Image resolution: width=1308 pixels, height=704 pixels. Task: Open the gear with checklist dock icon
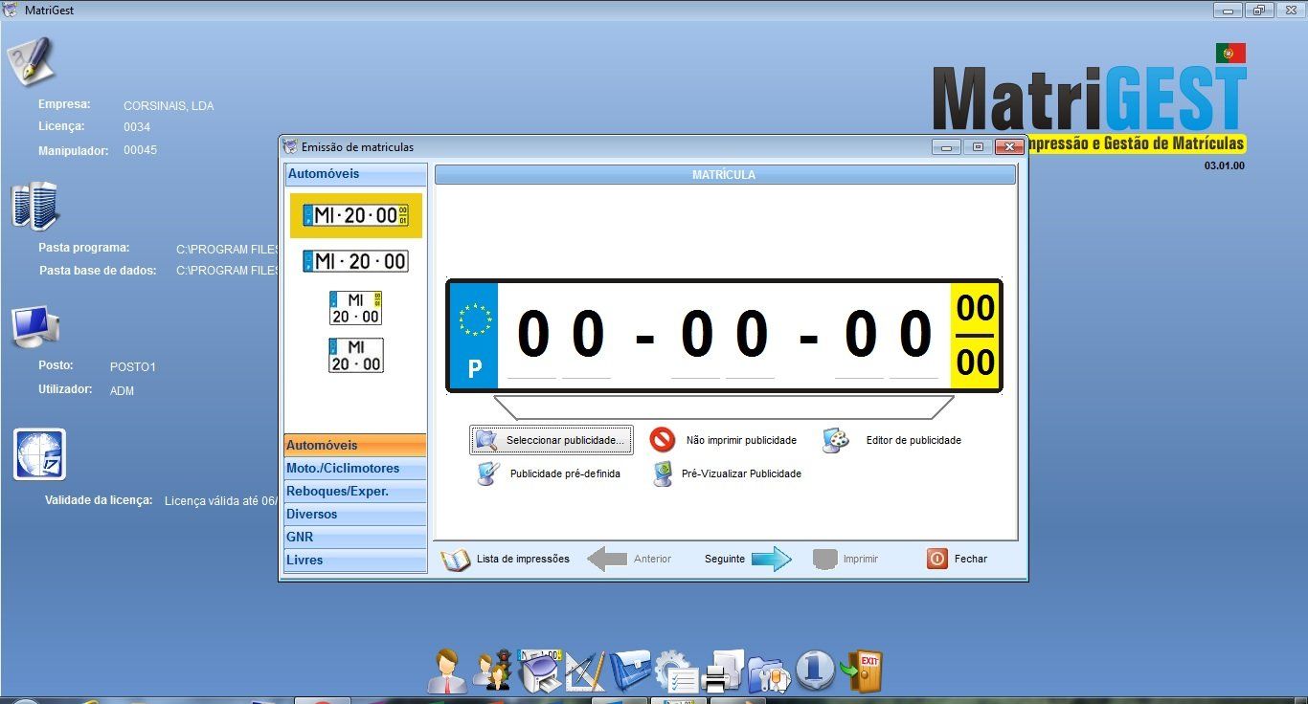pyautogui.click(x=677, y=671)
